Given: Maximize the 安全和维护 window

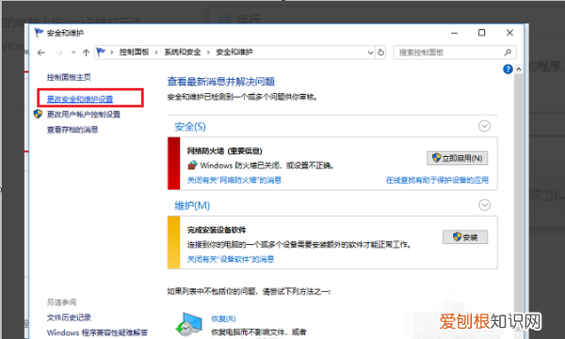Looking at the screenshot, I should pyautogui.click(x=481, y=33).
